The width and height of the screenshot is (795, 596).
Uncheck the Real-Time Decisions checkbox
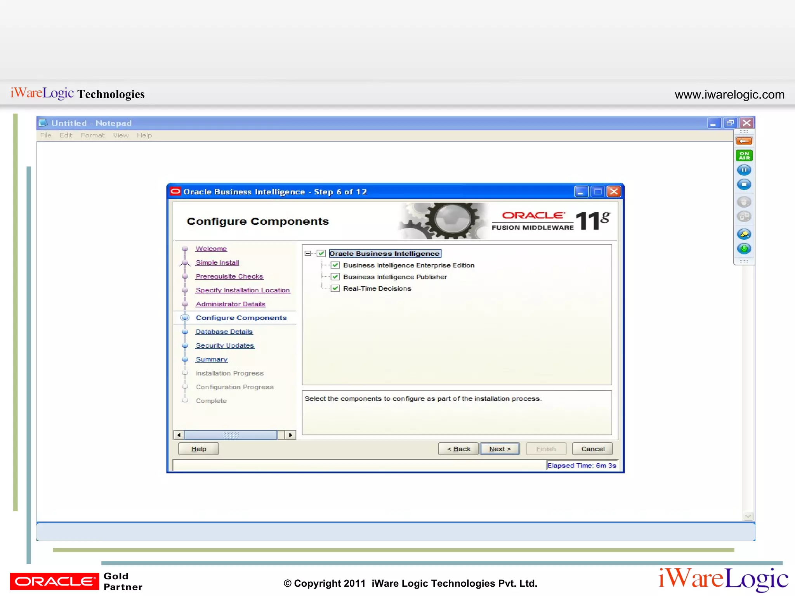point(335,289)
